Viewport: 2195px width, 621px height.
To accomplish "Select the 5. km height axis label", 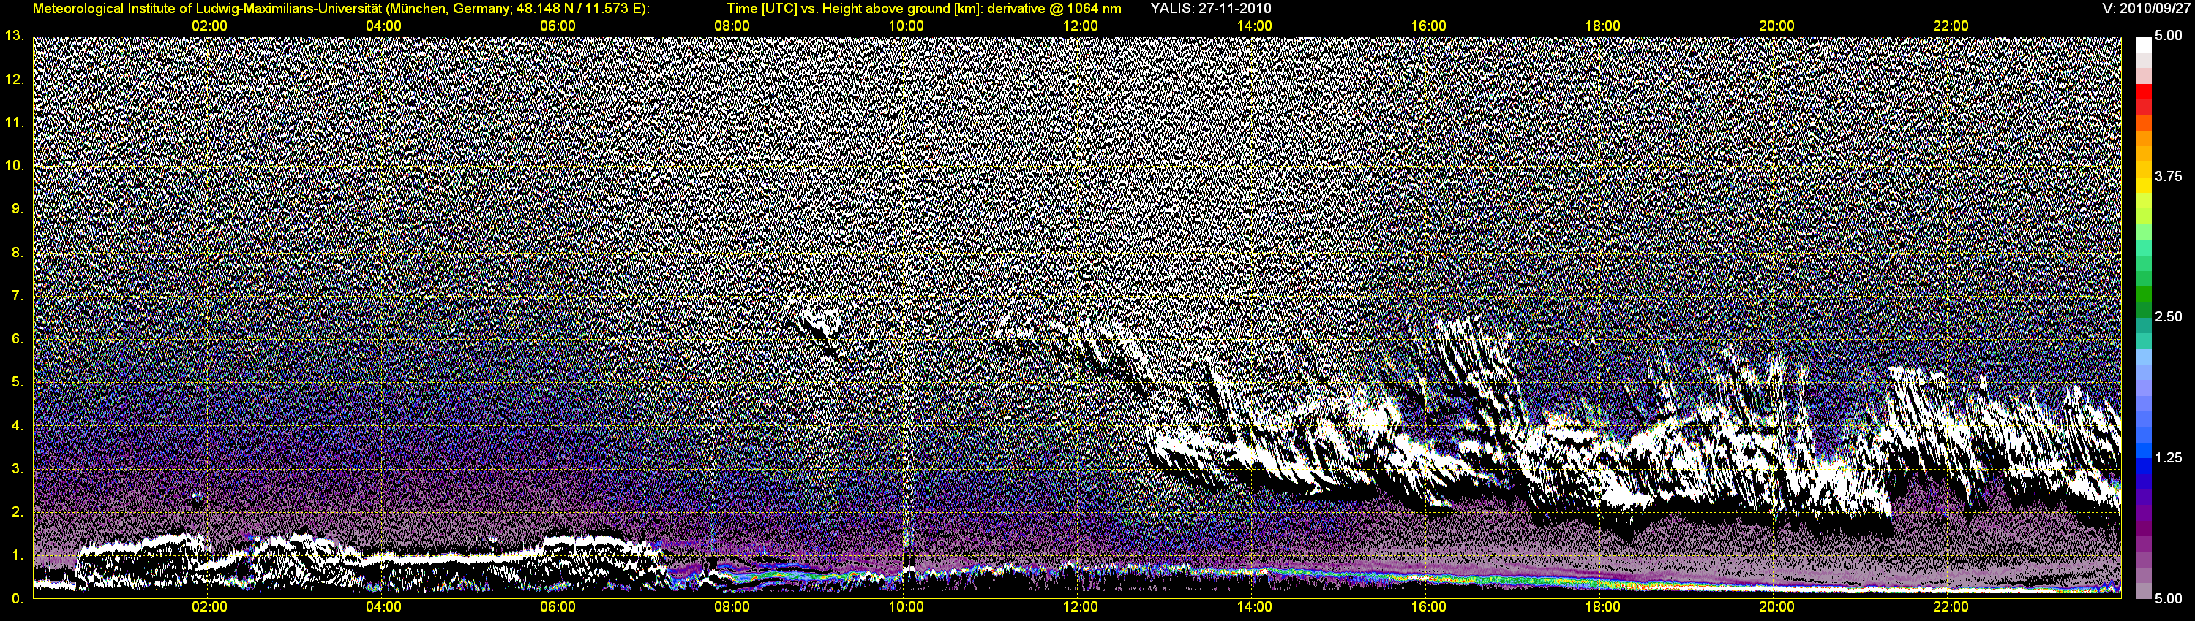I will (x=18, y=382).
